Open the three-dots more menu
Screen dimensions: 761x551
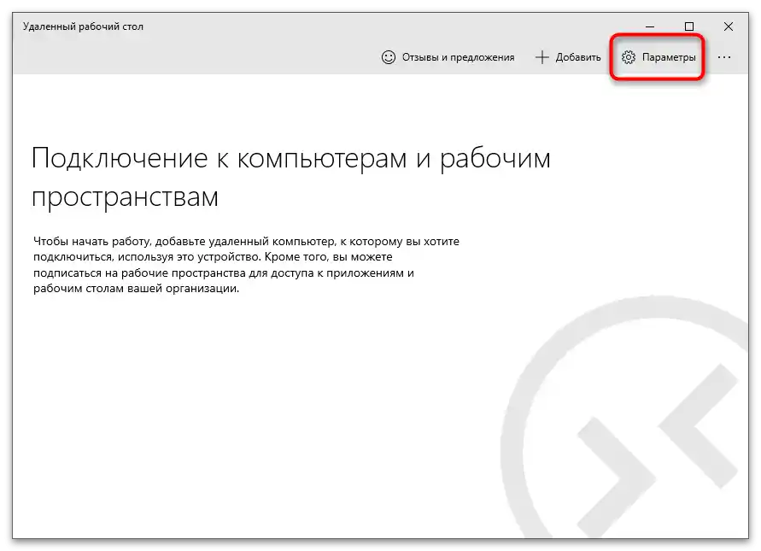pos(724,57)
